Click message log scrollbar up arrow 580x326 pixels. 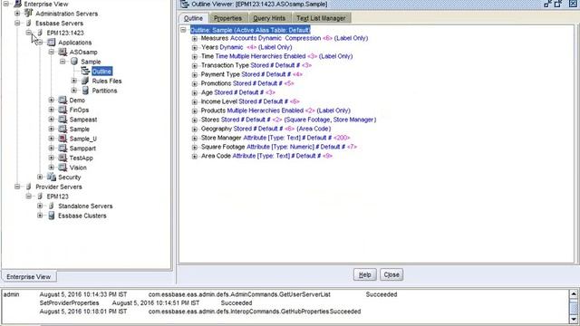click(573, 293)
